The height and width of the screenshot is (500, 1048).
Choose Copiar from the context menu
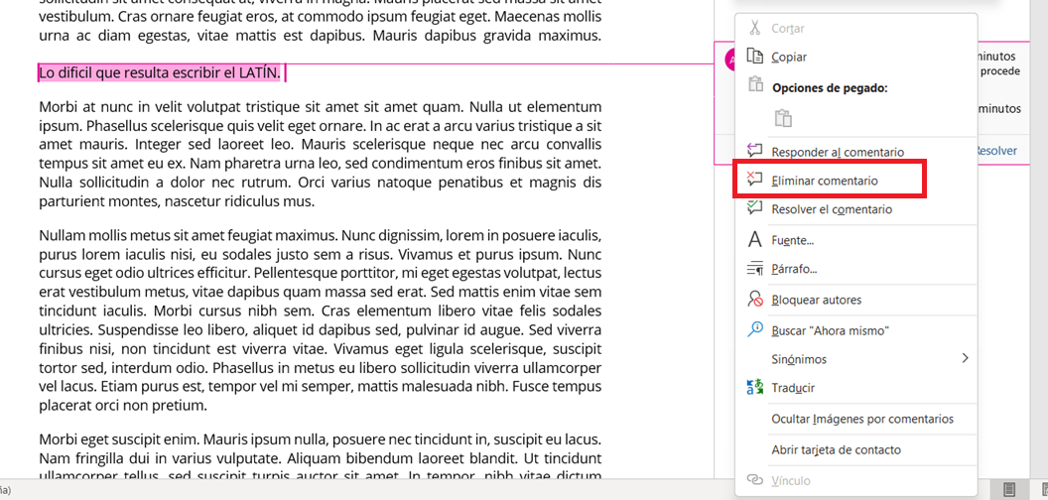(x=789, y=57)
